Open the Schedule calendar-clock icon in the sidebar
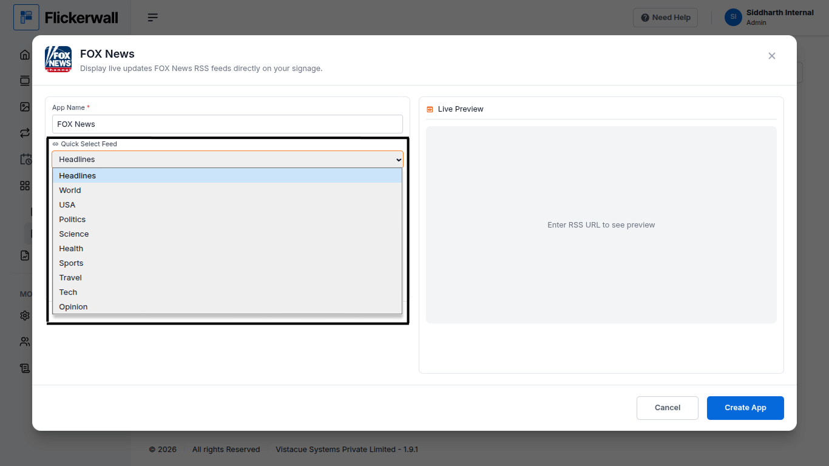 [x=25, y=159]
